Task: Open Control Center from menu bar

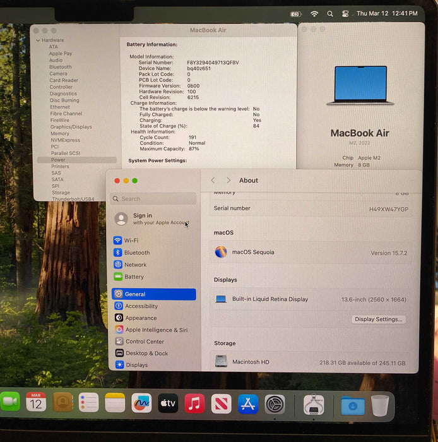Action: tap(345, 13)
